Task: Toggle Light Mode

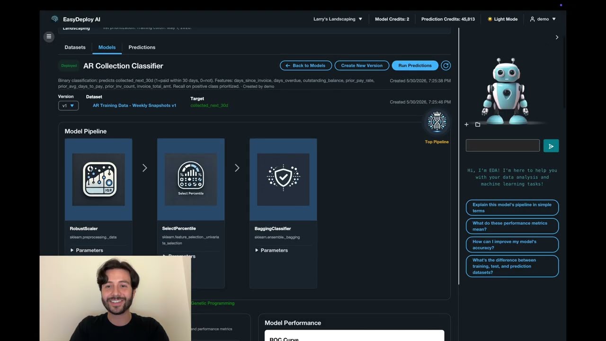Action: [x=502, y=19]
